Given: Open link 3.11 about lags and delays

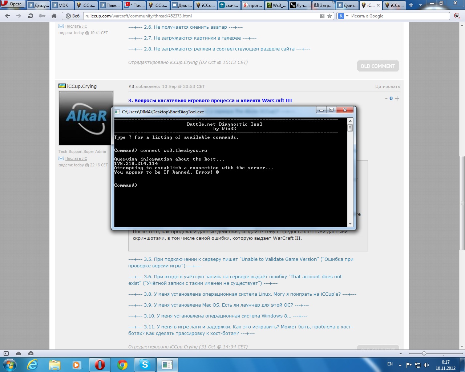Looking at the screenshot, I should pyautogui.click(x=240, y=330).
